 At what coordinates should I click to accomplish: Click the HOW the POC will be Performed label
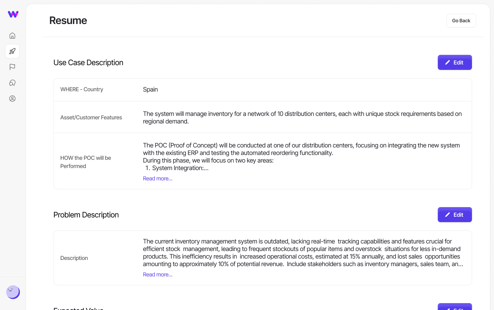click(86, 162)
